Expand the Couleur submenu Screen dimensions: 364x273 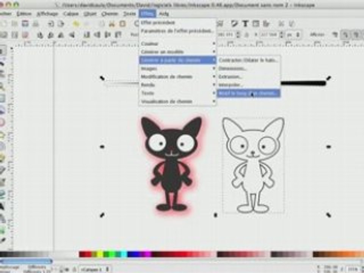177,44
